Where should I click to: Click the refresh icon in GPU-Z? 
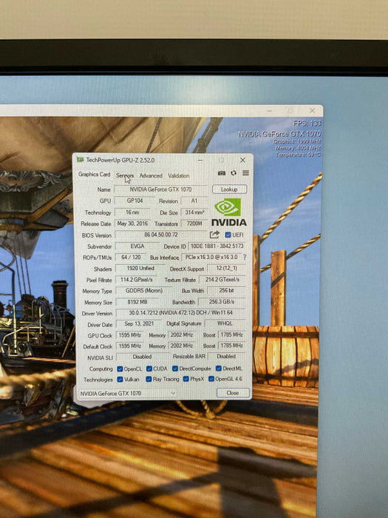tap(234, 172)
